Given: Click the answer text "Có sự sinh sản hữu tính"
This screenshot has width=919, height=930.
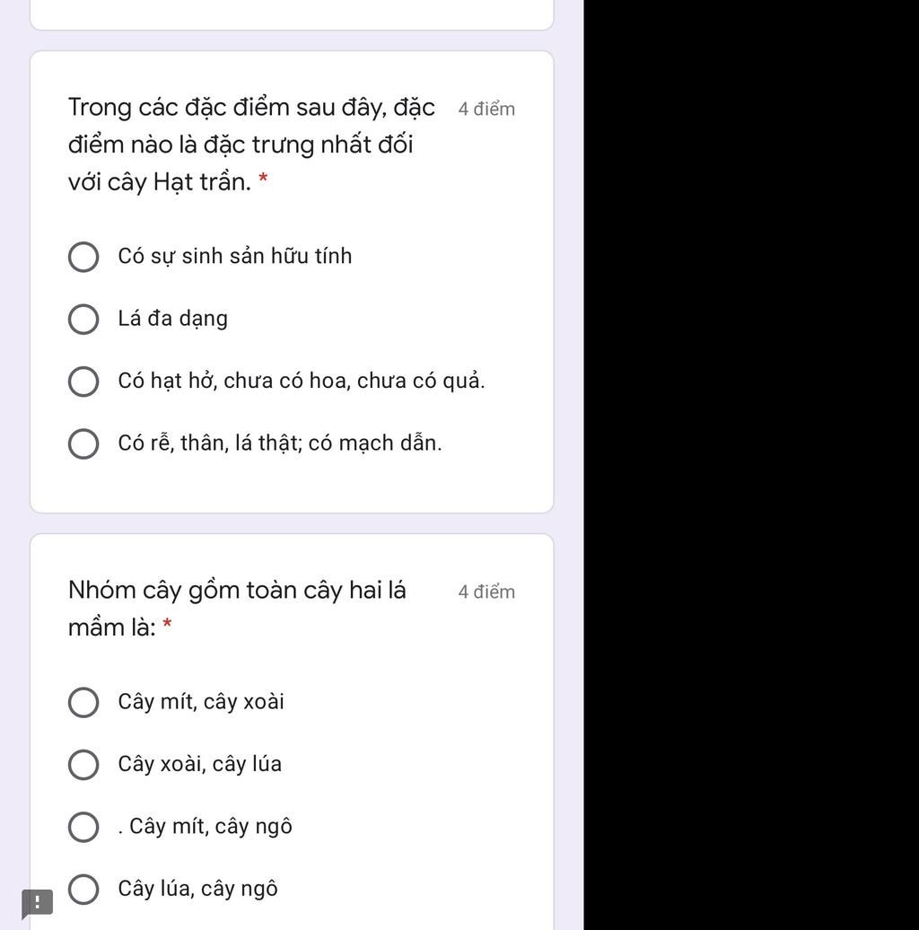Looking at the screenshot, I should (x=234, y=257).
